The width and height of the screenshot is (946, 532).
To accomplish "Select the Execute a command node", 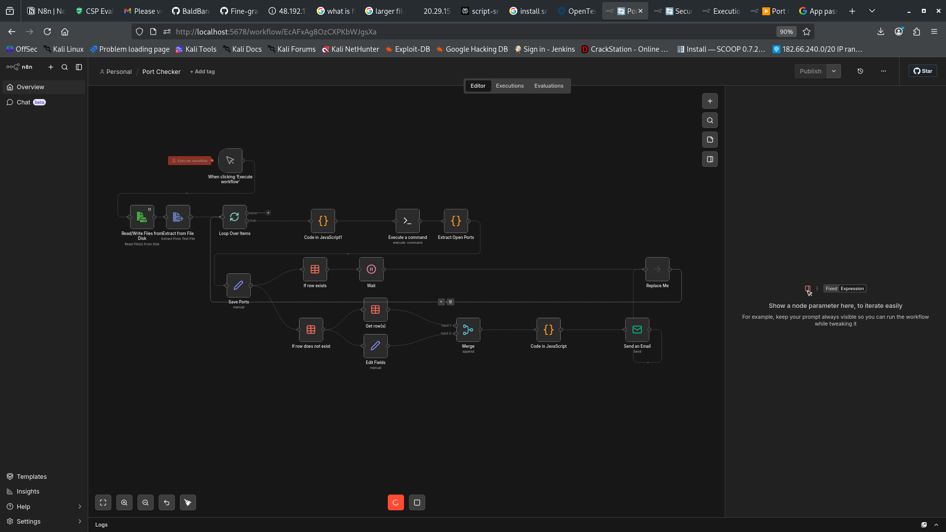I will [407, 221].
